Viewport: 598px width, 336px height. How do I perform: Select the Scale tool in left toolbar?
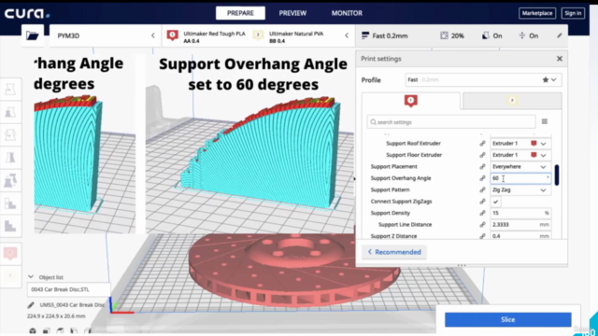click(x=10, y=112)
